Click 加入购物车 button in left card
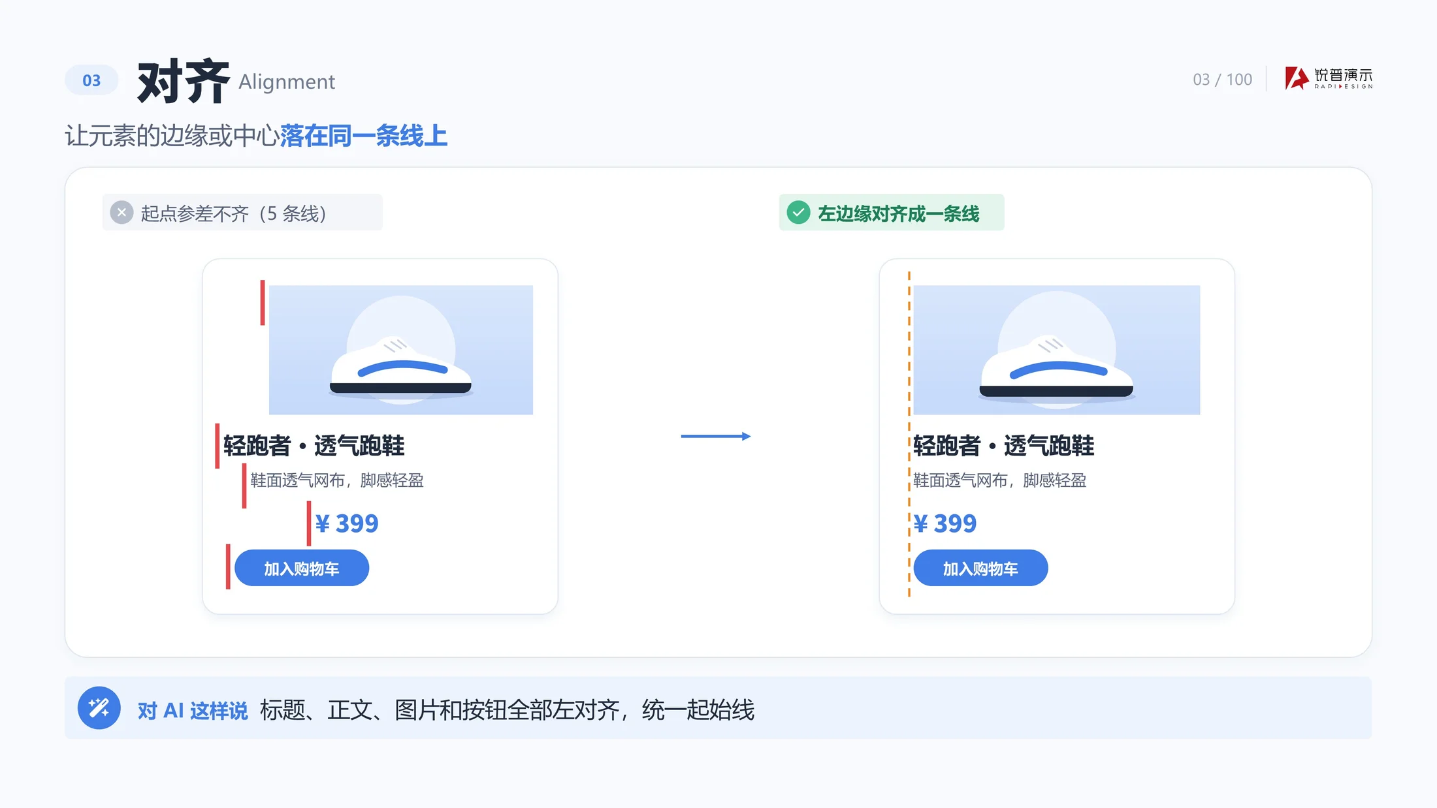 click(x=302, y=568)
